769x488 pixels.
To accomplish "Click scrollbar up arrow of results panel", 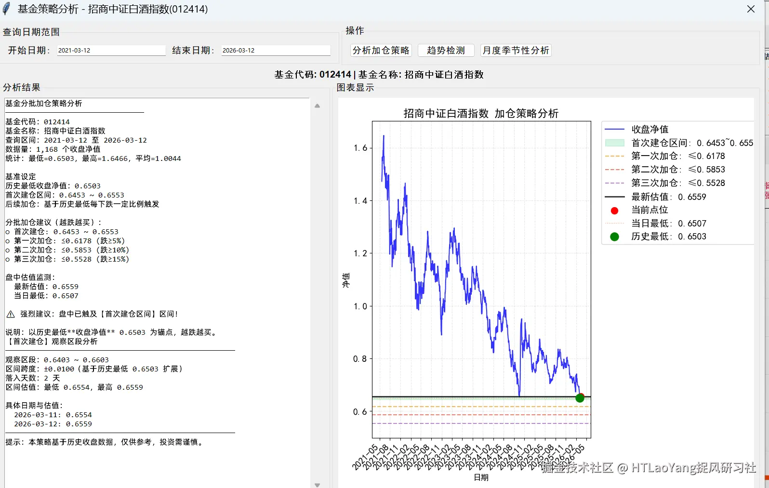I will (317, 106).
